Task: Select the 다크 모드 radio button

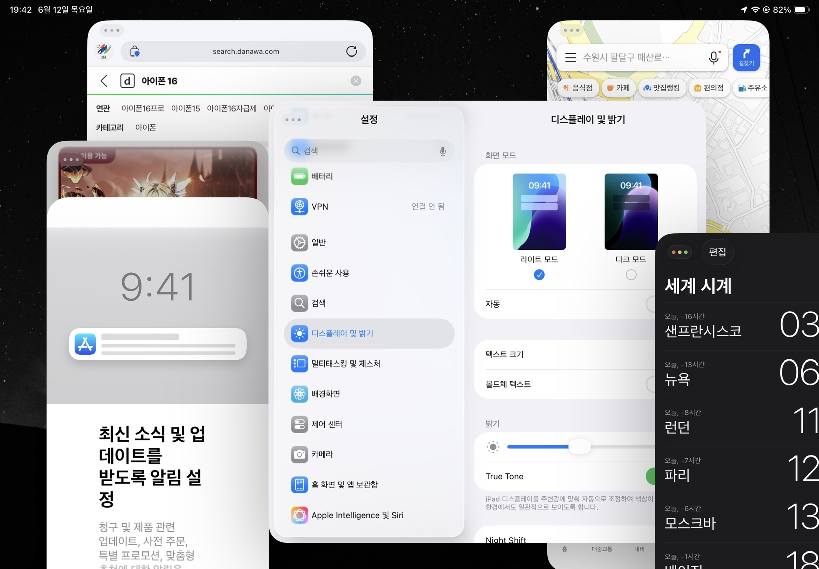Action: [x=631, y=275]
